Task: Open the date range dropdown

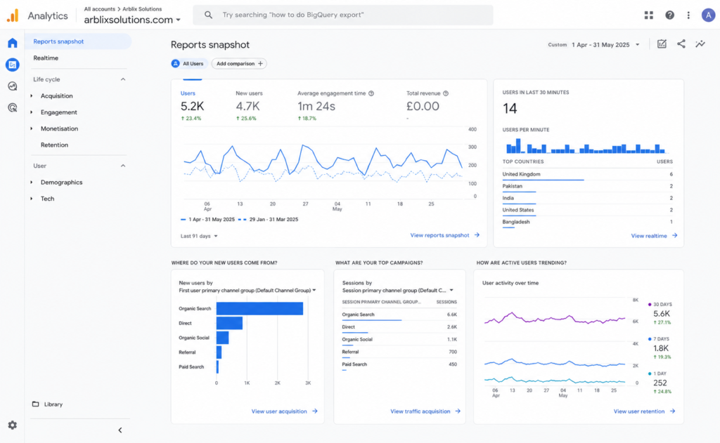Action: tap(593, 45)
